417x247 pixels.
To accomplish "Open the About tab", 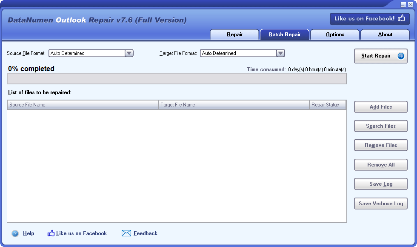I will (x=385, y=34).
